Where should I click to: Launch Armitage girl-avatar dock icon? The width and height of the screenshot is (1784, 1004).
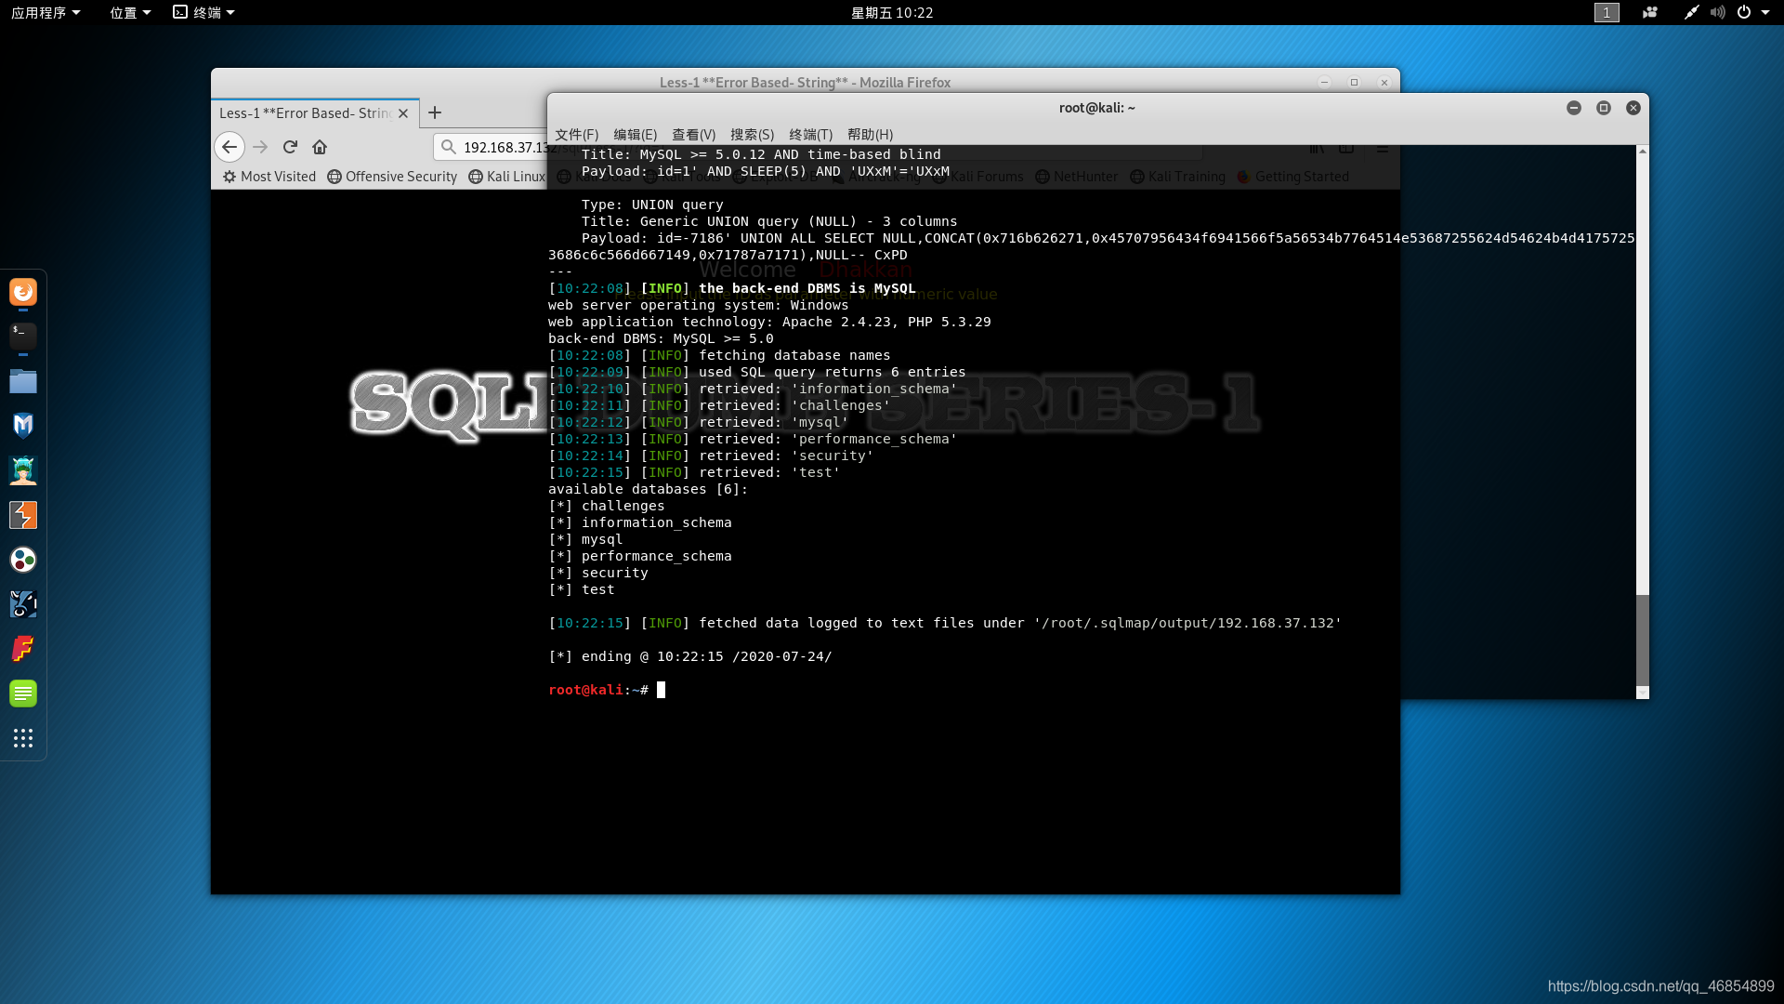click(x=23, y=470)
